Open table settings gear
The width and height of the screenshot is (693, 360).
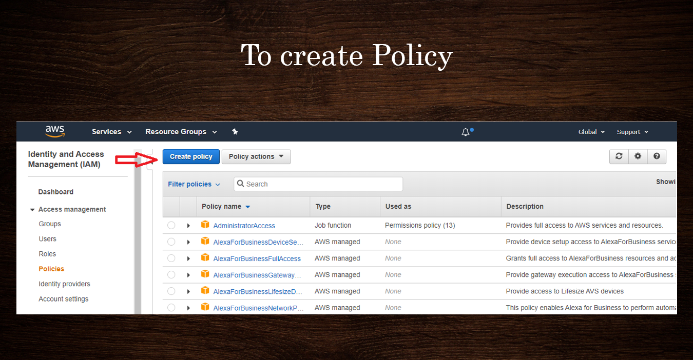pyautogui.click(x=638, y=156)
